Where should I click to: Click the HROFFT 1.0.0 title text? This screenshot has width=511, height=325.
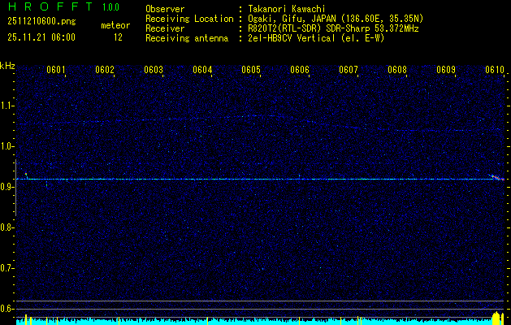click(x=64, y=6)
